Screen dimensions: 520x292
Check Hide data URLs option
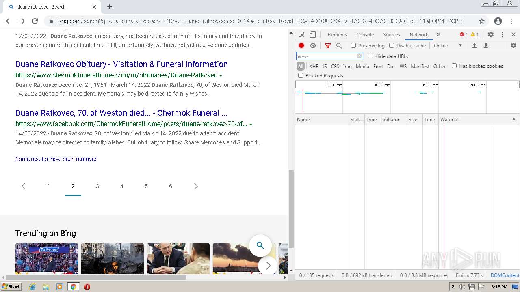(370, 56)
